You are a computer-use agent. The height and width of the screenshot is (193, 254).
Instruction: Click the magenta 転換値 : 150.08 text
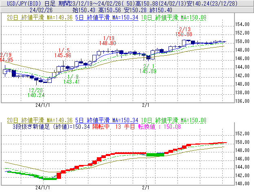(160, 126)
